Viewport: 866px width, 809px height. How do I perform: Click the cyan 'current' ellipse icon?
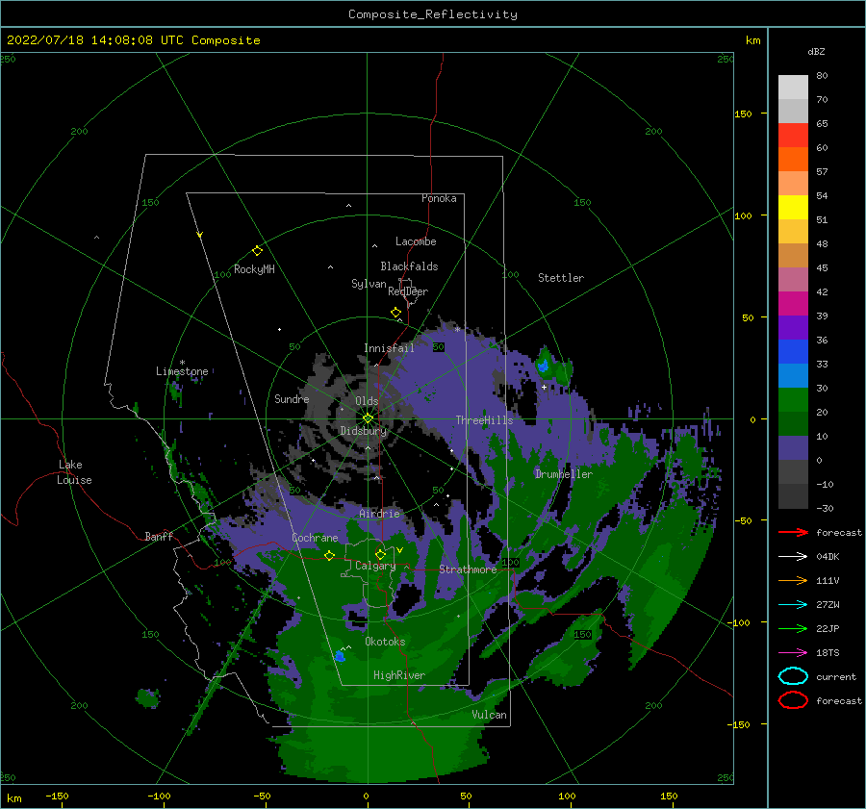point(793,676)
